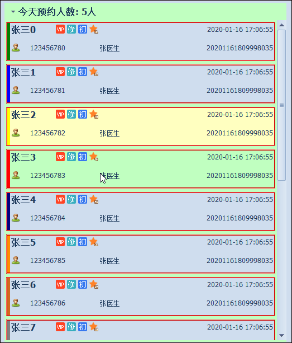Click the scroll down arrow

(x=281, y=335)
